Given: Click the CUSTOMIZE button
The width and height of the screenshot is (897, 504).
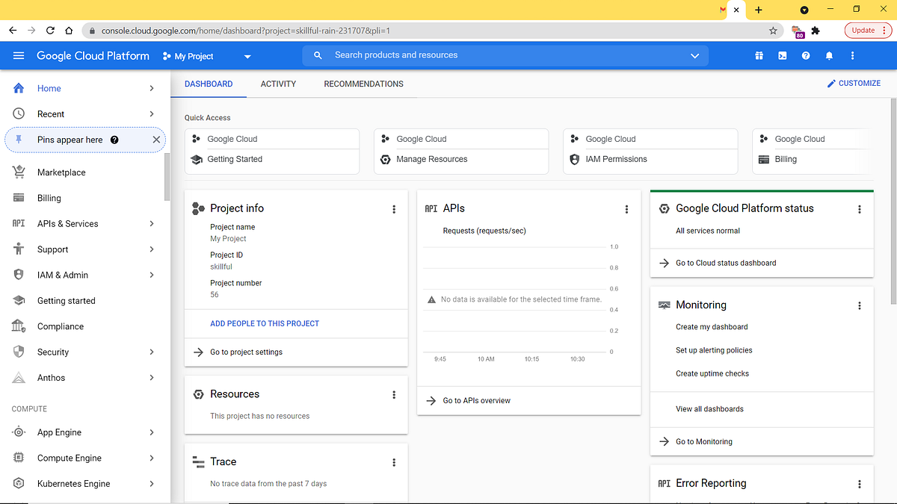Looking at the screenshot, I should 854,84.
